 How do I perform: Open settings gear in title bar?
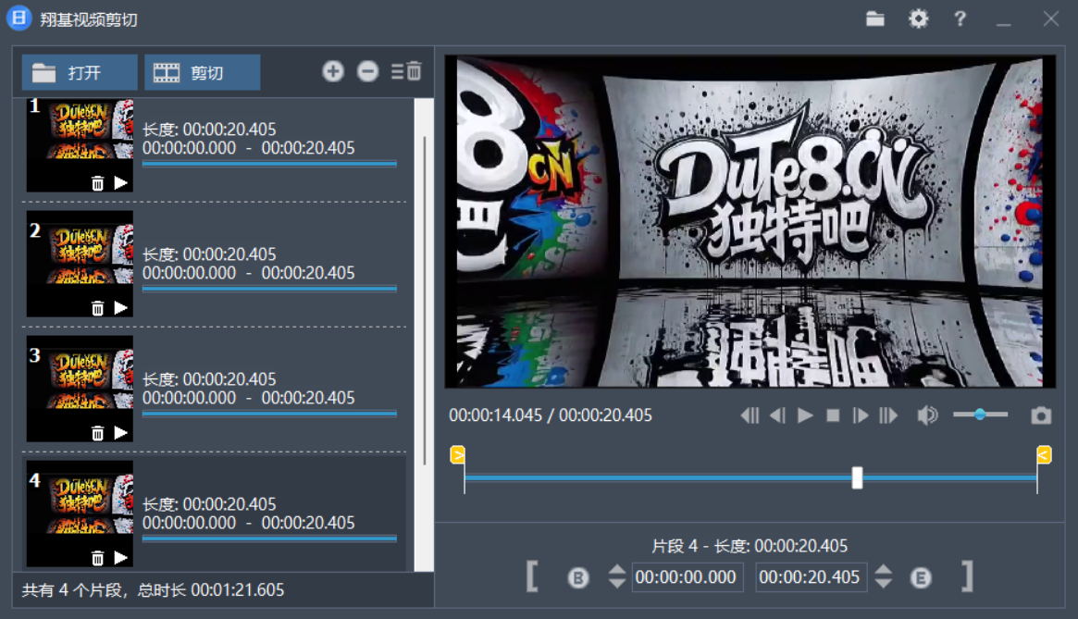[919, 19]
